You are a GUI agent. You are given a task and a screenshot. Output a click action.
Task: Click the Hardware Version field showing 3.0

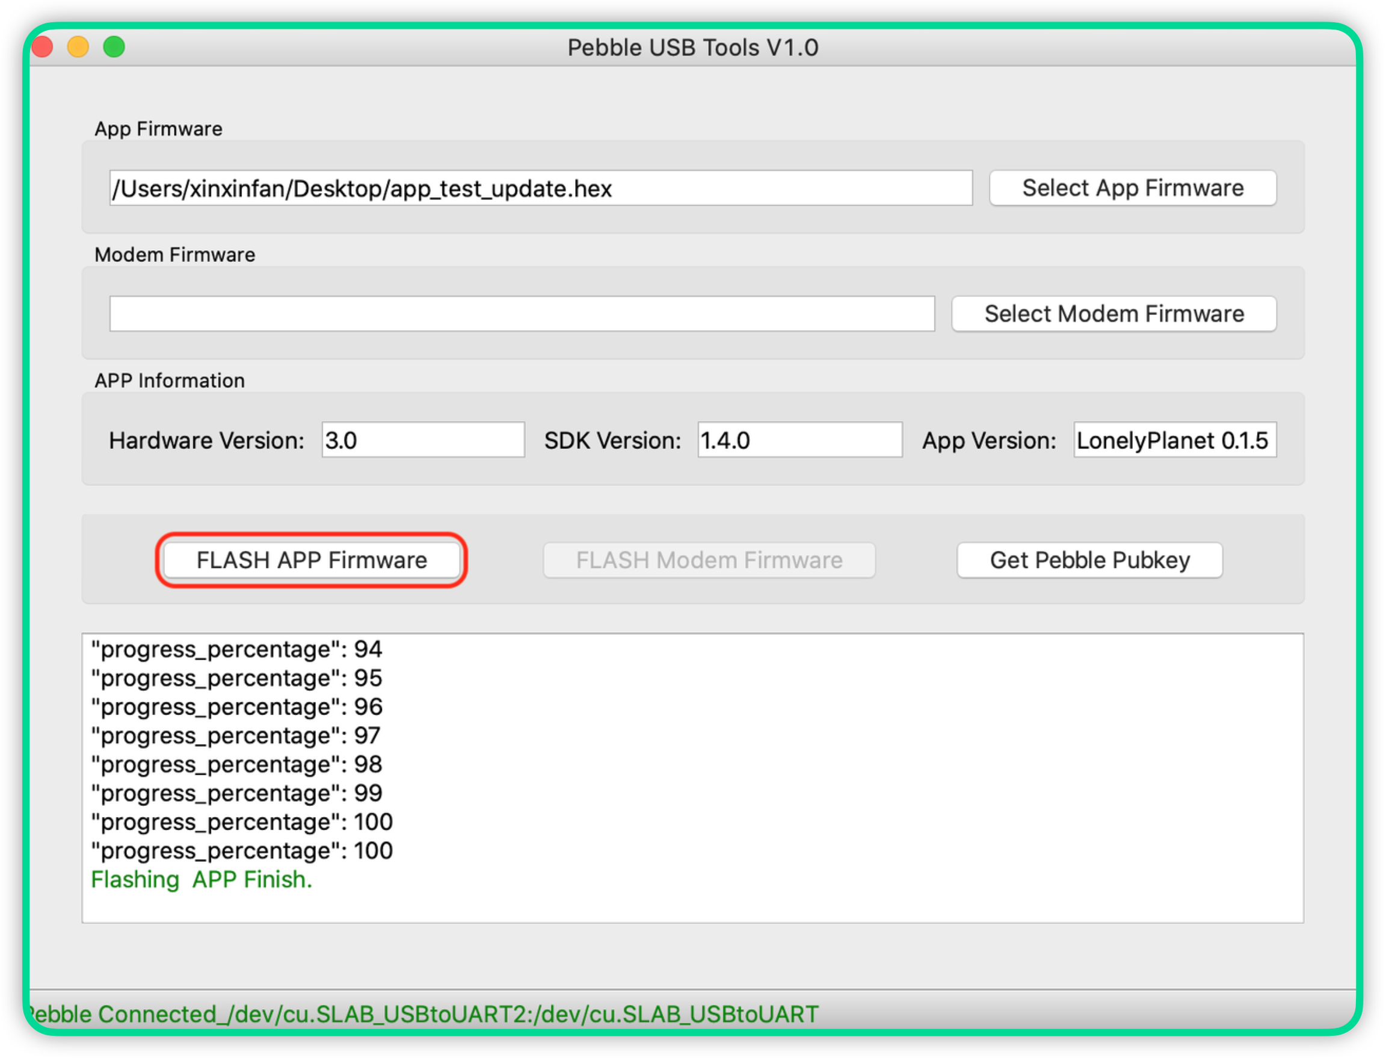(x=422, y=440)
